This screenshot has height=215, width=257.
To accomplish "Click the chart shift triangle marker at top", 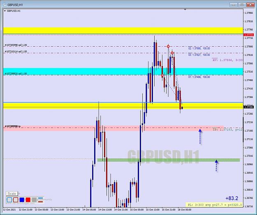I will (x=185, y=10).
